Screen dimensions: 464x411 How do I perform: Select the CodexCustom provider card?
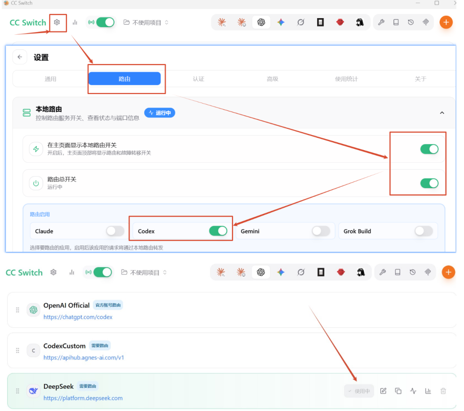pos(232,350)
